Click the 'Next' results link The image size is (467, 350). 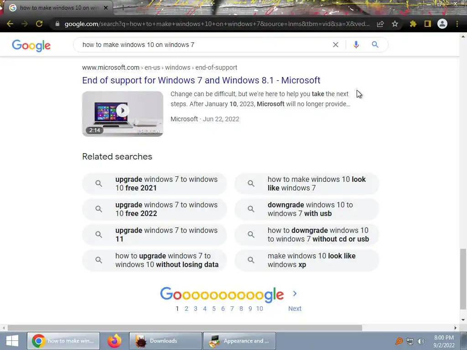point(295,309)
